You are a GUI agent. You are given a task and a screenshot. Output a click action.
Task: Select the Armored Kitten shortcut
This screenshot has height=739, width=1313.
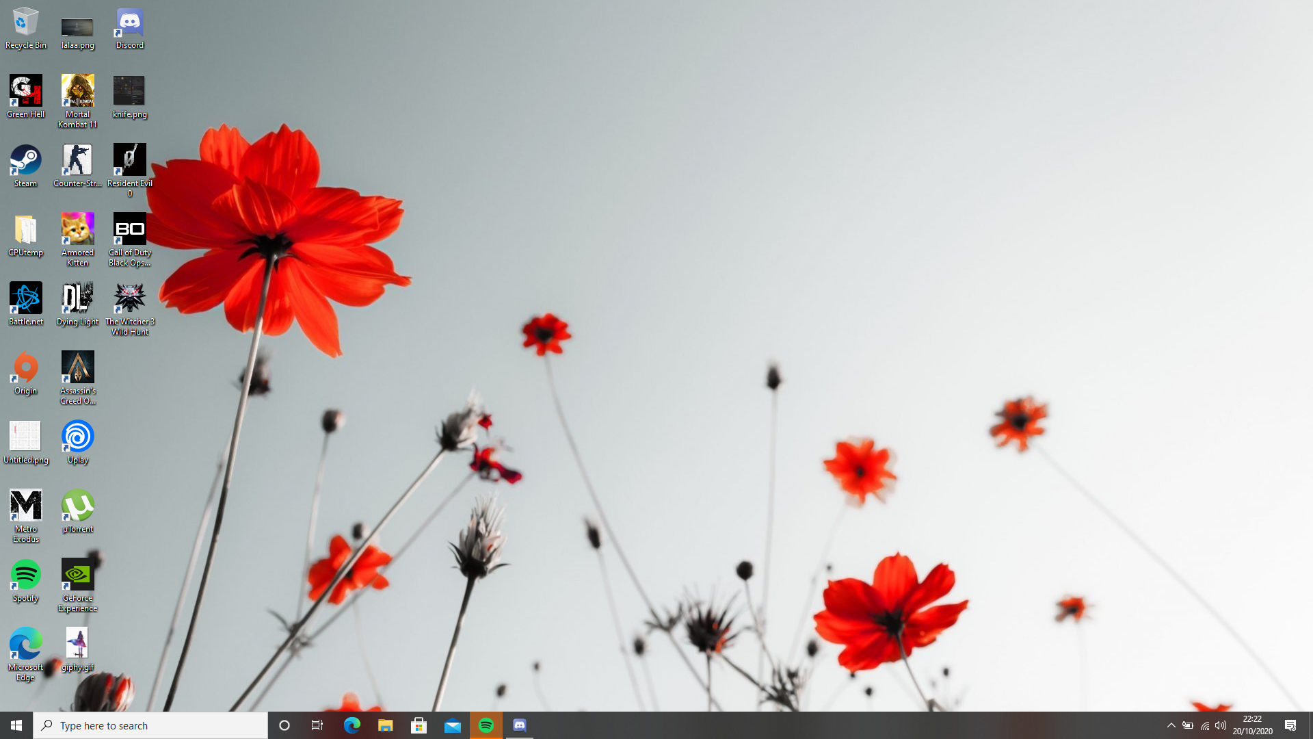77,239
